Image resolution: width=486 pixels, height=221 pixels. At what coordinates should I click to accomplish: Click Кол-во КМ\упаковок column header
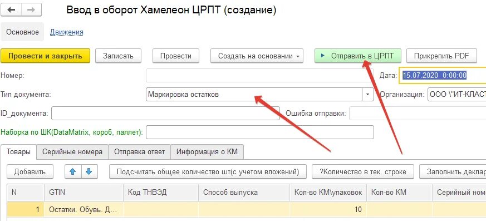pos(328,192)
